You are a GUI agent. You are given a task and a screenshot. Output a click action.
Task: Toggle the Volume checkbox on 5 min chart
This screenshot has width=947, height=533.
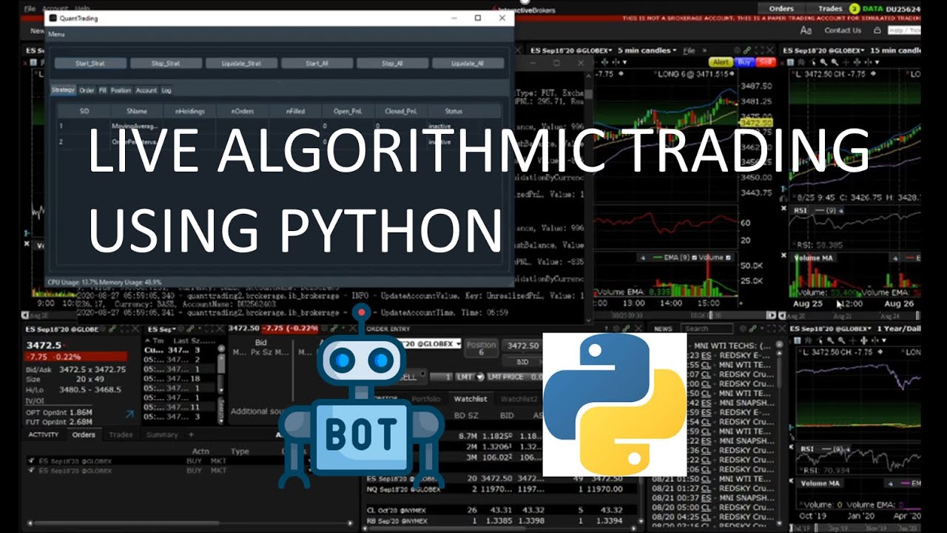click(728, 258)
